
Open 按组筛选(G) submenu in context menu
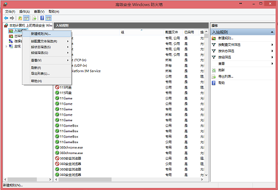point(47,53)
